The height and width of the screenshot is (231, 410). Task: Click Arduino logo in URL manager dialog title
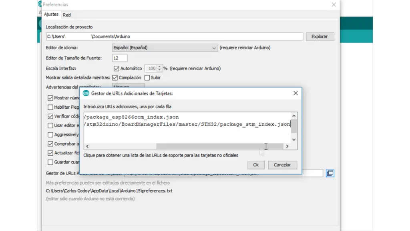click(86, 93)
